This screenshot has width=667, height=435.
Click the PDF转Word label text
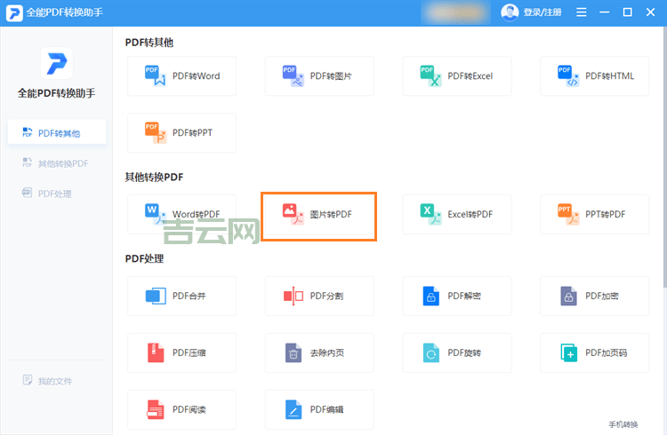point(197,76)
